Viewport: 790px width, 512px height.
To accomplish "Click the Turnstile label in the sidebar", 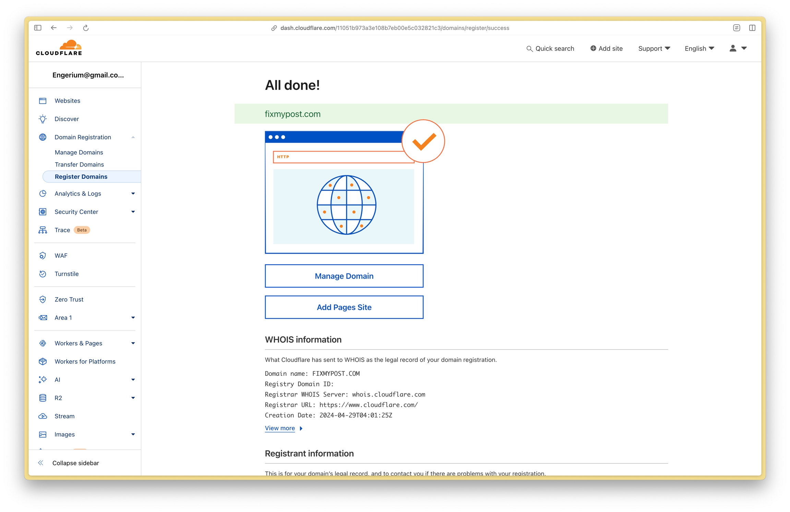I will click(x=67, y=274).
